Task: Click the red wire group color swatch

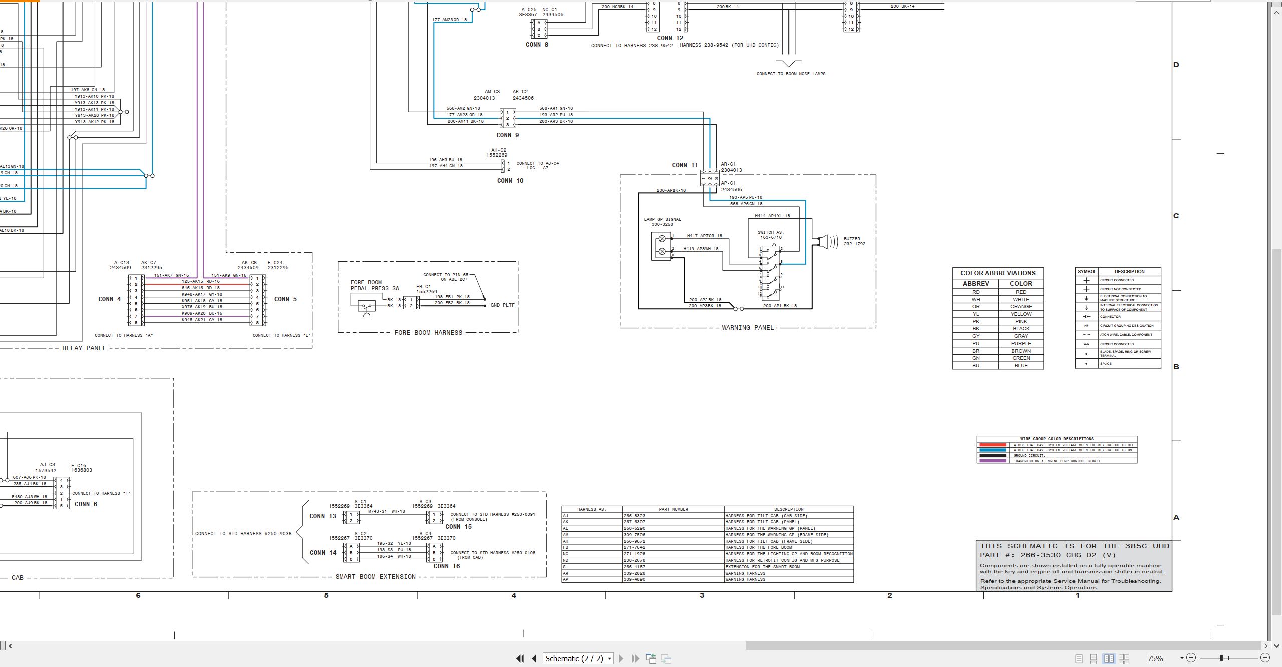Action: tap(993, 445)
